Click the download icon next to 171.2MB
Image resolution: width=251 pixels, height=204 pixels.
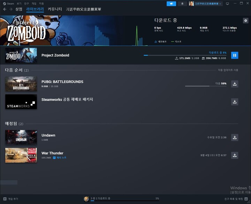coord(176,58)
